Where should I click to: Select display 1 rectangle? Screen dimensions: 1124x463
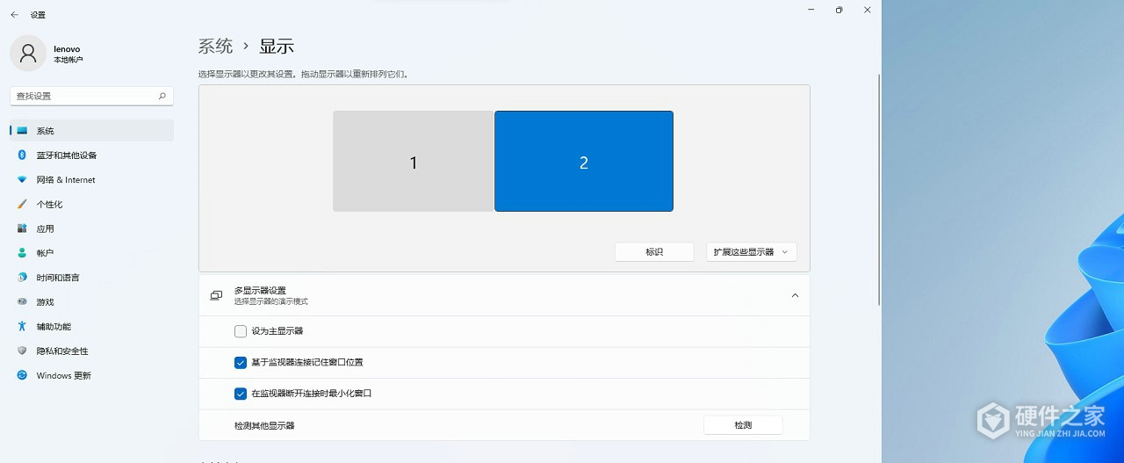pyautogui.click(x=414, y=162)
